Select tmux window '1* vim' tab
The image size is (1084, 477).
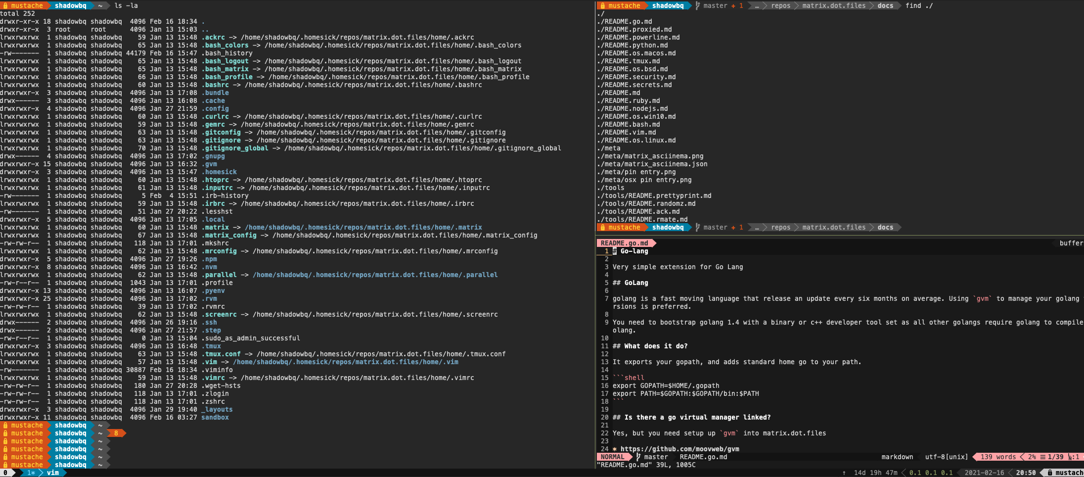point(43,473)
